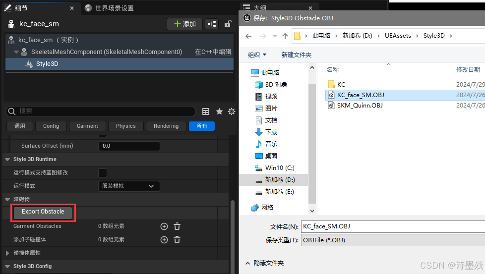Click 此电脑 in the address breadcrumb

click(321, 36)
